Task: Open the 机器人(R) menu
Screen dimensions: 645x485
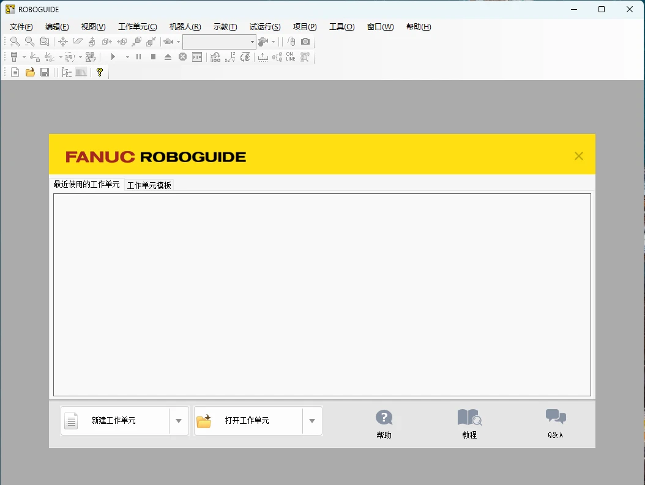Action: [184, 27]
